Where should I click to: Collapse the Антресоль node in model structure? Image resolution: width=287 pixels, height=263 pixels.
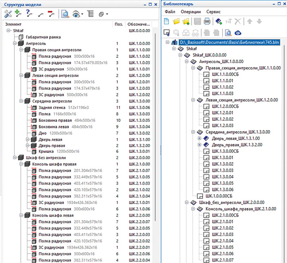click(x=15, y=43)
